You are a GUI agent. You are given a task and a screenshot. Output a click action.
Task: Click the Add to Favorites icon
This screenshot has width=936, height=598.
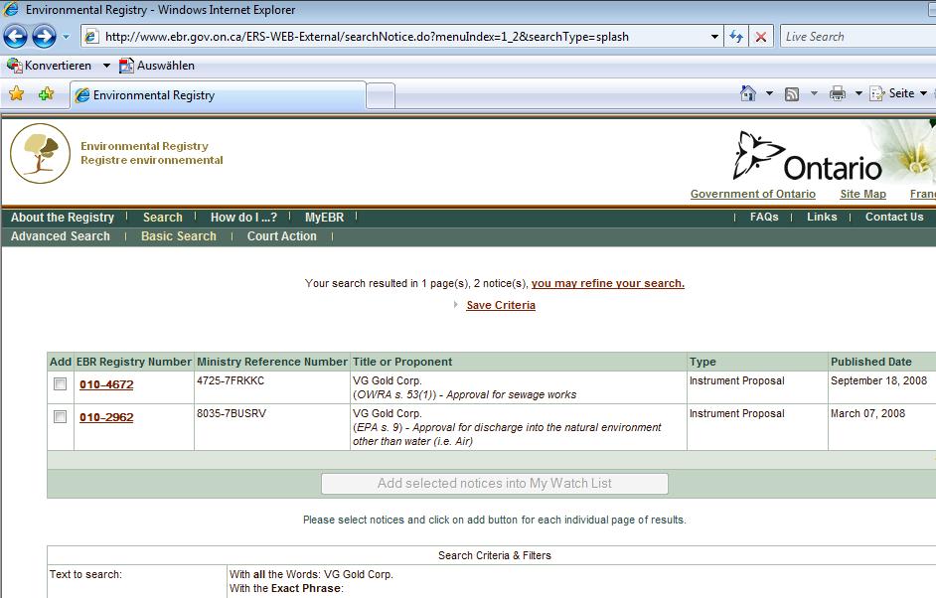point(46,94)
